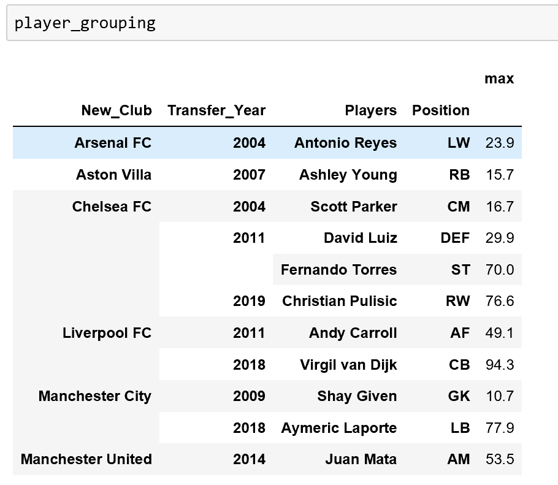Click the Fernando Torres player cell
Screen dimensions: 558x485
338,270
